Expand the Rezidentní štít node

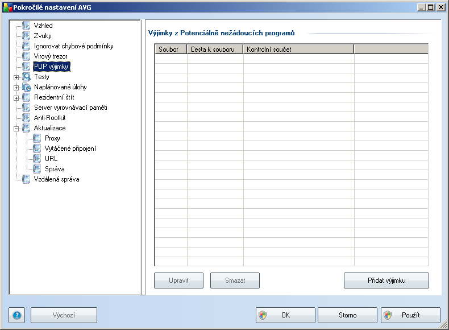[x=16, y=98]
